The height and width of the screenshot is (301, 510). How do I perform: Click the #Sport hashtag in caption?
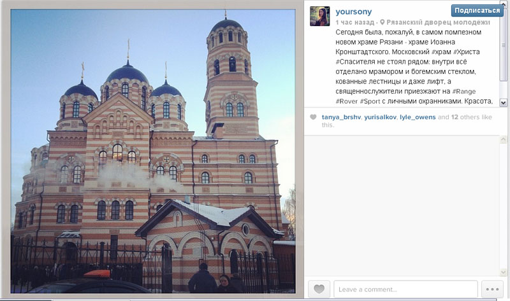coord(370,101)
